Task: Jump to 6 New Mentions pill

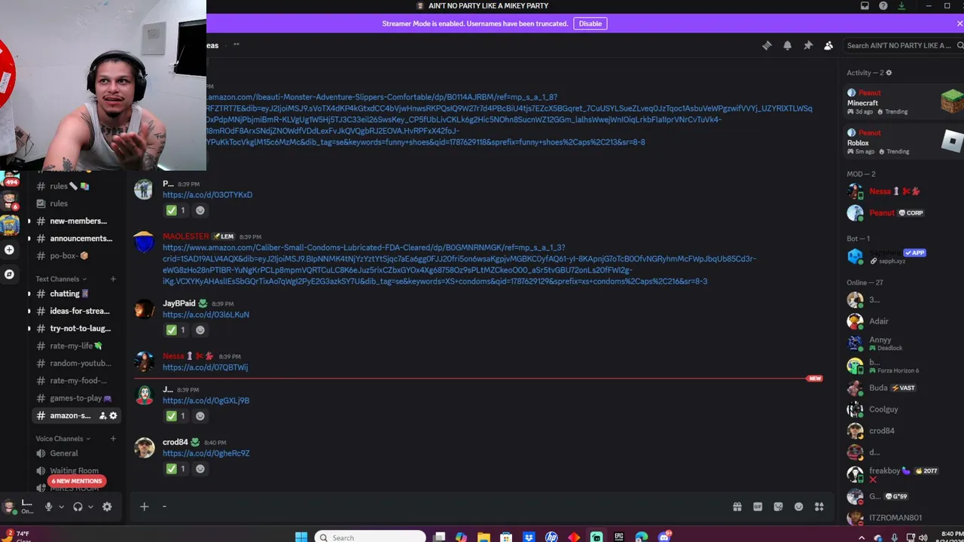Action: point(77,481)
